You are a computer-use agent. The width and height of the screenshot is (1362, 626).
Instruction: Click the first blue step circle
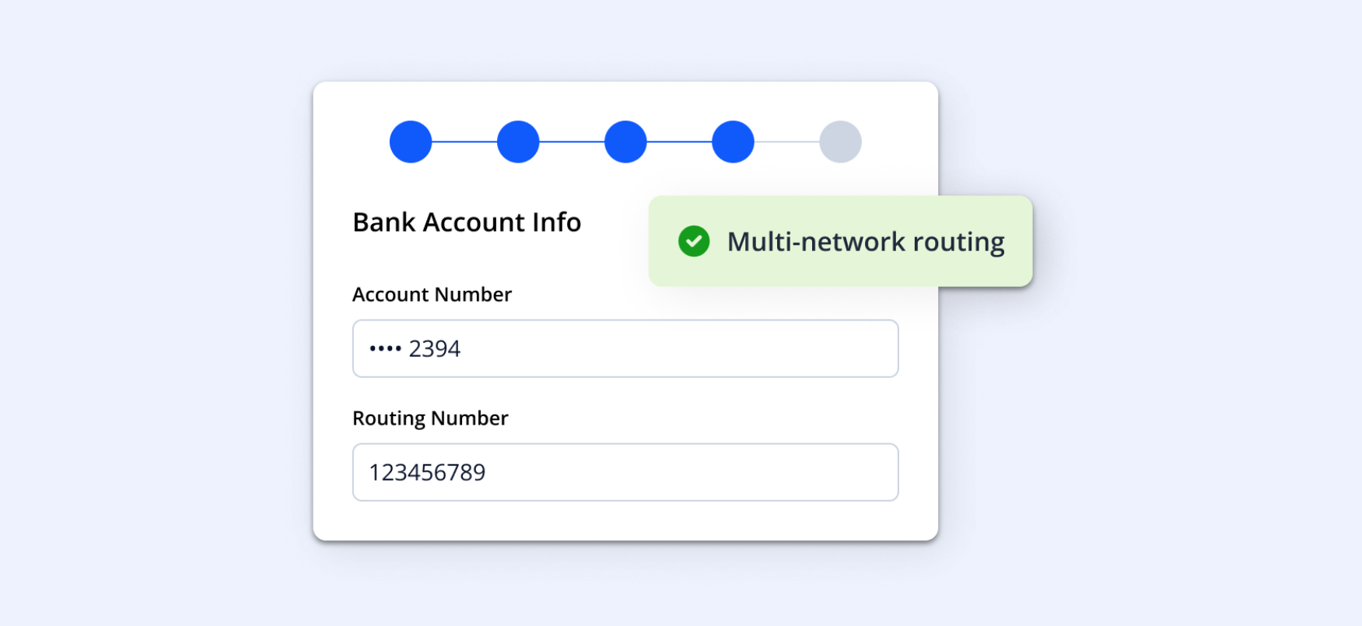411,142
